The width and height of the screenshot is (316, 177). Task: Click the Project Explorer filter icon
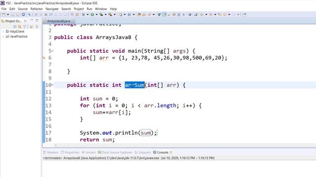point(25,27)
